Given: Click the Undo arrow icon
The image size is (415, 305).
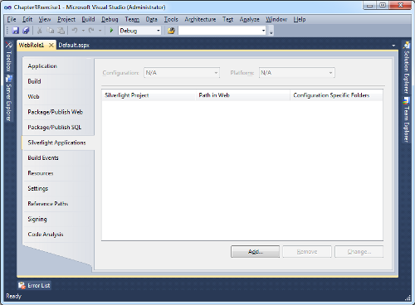Looking at the screenshot, I should click(75, 31).
